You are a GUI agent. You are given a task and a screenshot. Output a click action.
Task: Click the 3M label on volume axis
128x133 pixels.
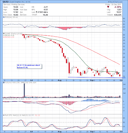point(124,84)
